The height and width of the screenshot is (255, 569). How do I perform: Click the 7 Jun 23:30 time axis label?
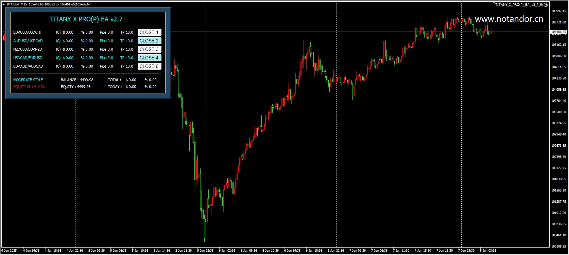pos(466,251)
